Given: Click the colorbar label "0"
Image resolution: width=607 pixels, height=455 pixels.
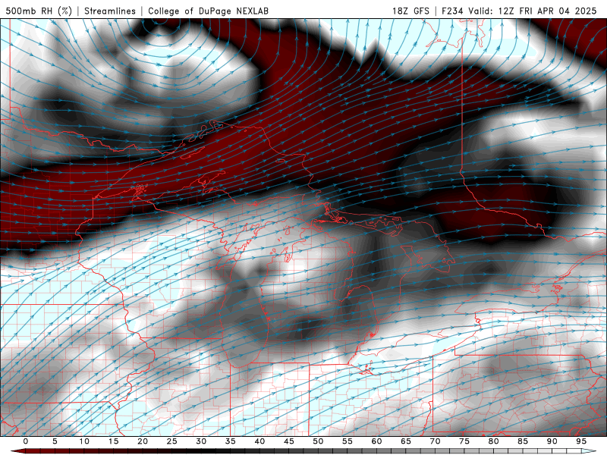Looking at the screenshot, I should click(x=26, y=441).
